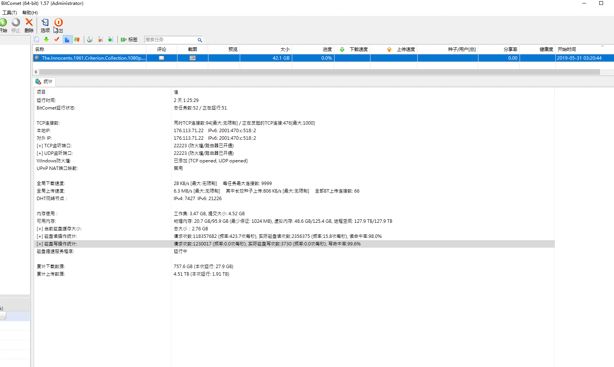614x367 pixels.
Task: Expand the 当前磁盘缓存大小 row
Action: tap(39, 229)
